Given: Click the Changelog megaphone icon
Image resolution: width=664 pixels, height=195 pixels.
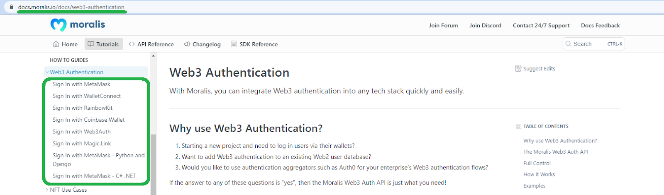Looking at the screenshot, I should click(187, 44).
